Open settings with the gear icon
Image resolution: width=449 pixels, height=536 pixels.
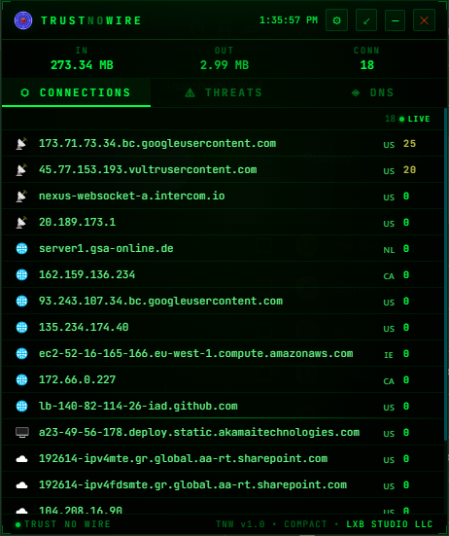336,20
